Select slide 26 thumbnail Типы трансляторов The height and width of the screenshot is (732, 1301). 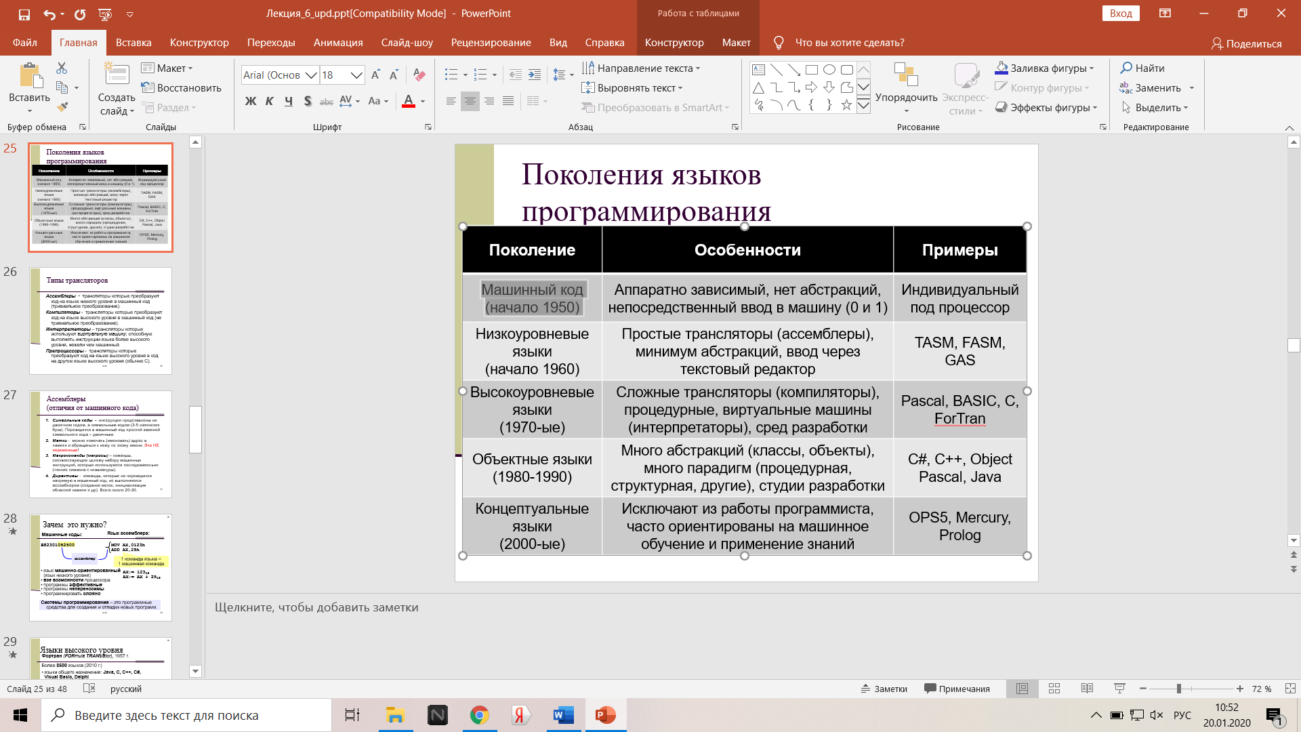(x=100, y=321)
